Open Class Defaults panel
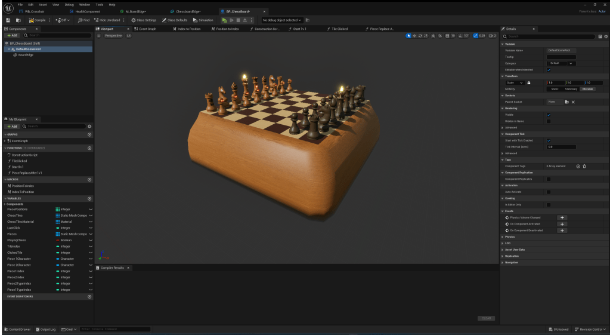Screen dimensions: 610x335 click(175, 20)
